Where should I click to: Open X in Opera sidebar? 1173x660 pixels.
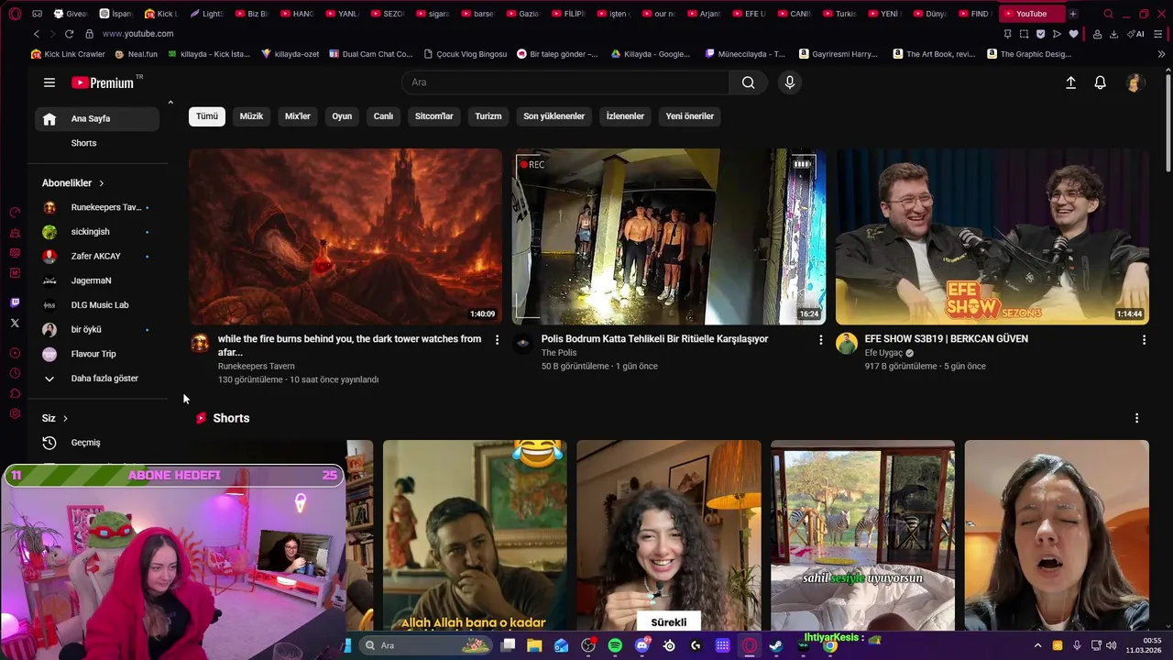[15, 323]
